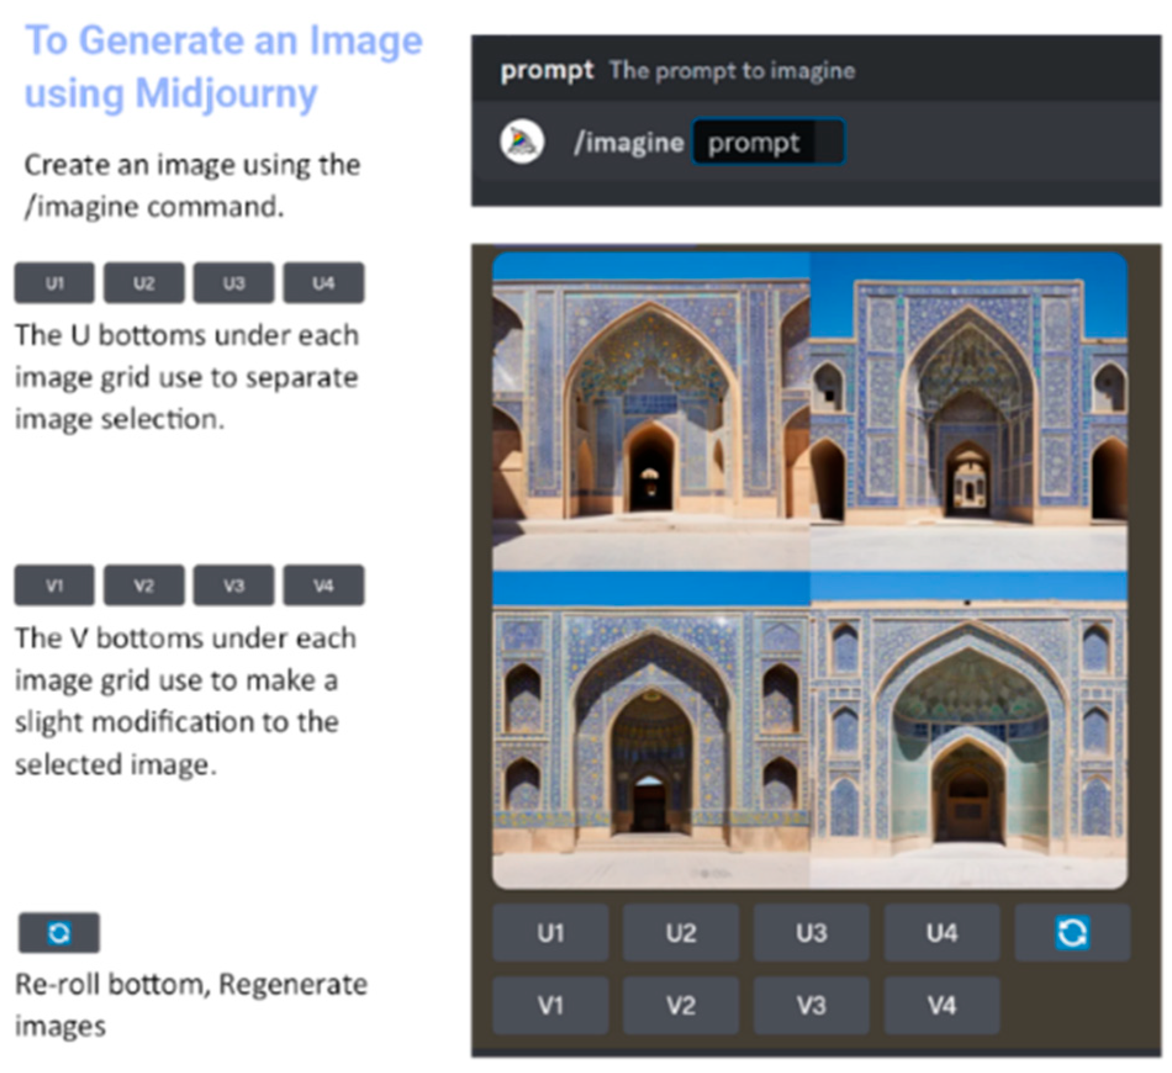Select small V2 above the 'The V bottoms' text
Image resolution: width=1172 pixels, height=1073 pixels.
[x=144, y=585]
